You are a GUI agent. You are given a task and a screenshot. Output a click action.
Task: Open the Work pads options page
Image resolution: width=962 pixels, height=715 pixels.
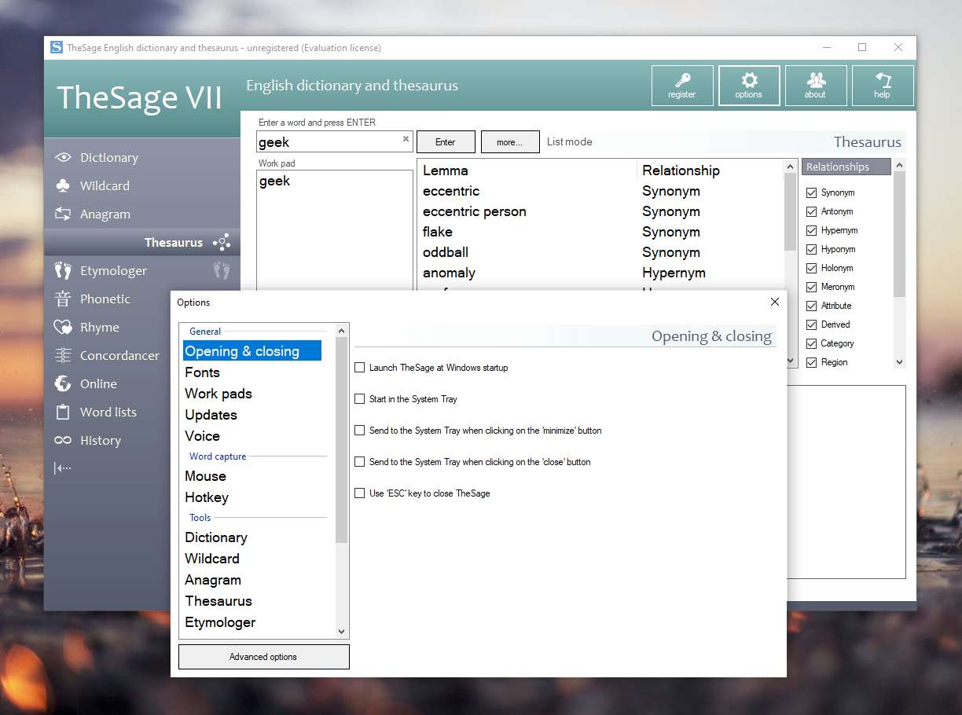218,394
